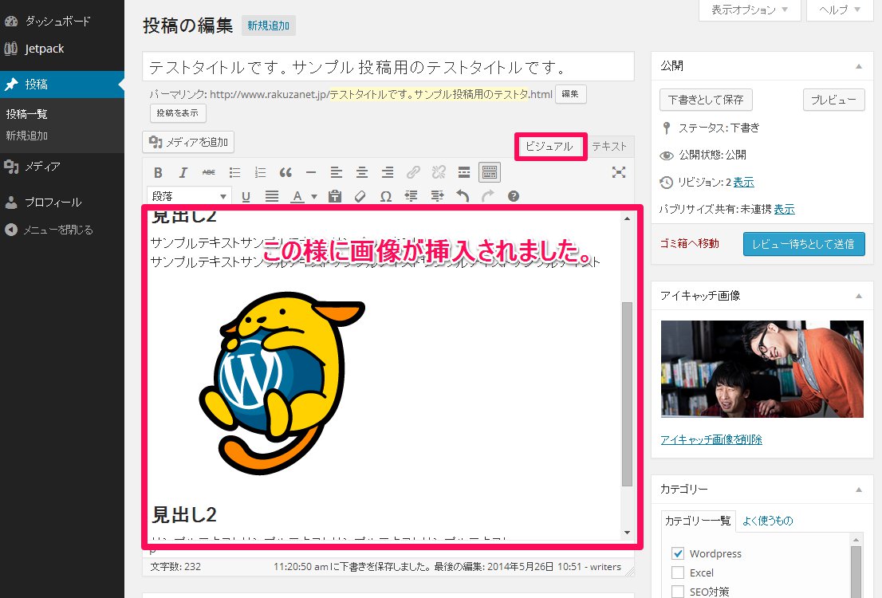The width and height of the screenshot is (882, 598).
Task: Open the paragraph format dropdown
Action: [x=189, y=196]
